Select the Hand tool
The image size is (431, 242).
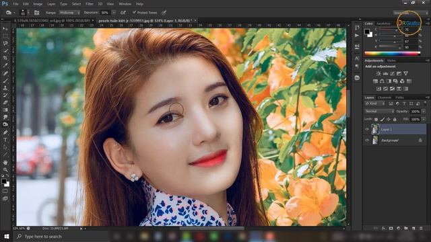(5, 163)
